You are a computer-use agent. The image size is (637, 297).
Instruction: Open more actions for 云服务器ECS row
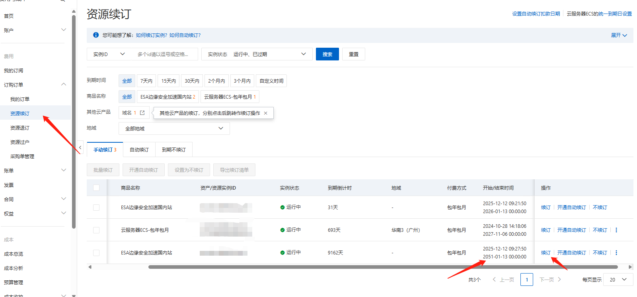[616, 230]
